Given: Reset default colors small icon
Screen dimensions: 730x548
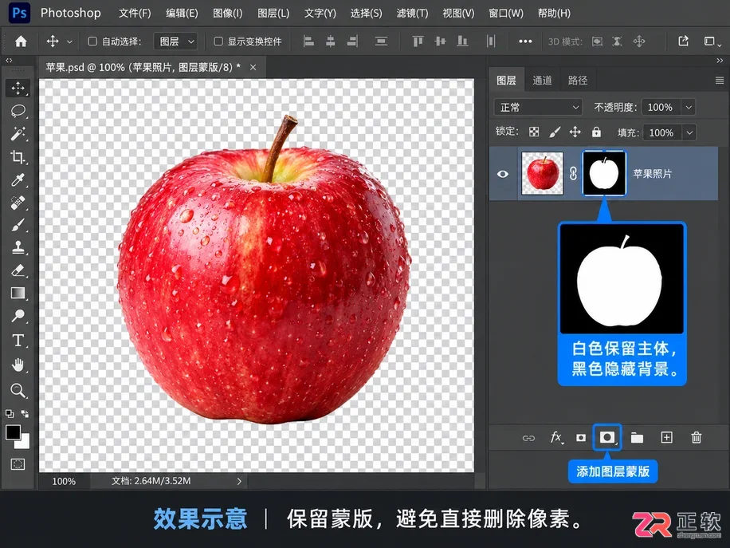Looking at the screenshot, I should pos(10,413).
